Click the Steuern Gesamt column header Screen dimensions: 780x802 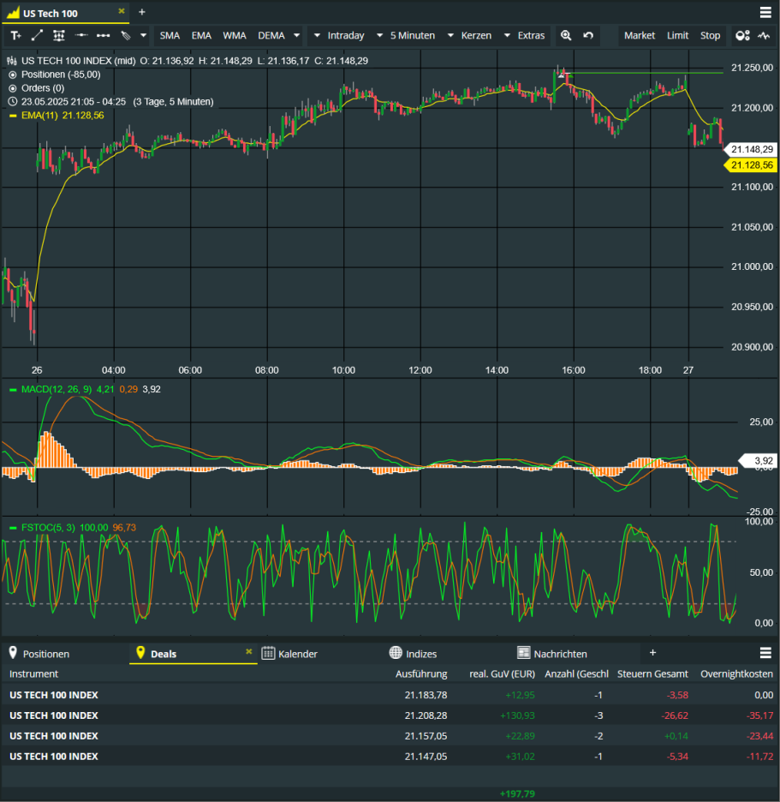tap(652, 673)
